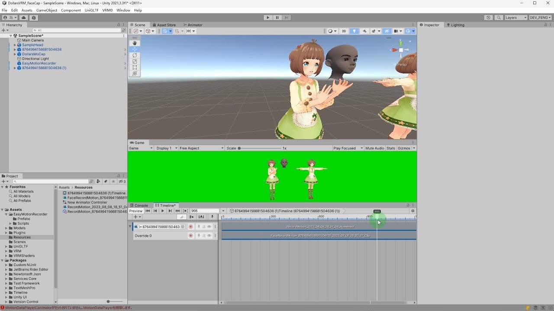Switch to the Lighting tab
554x311 pixels.
pyautogui.click(x=455, y=25)
